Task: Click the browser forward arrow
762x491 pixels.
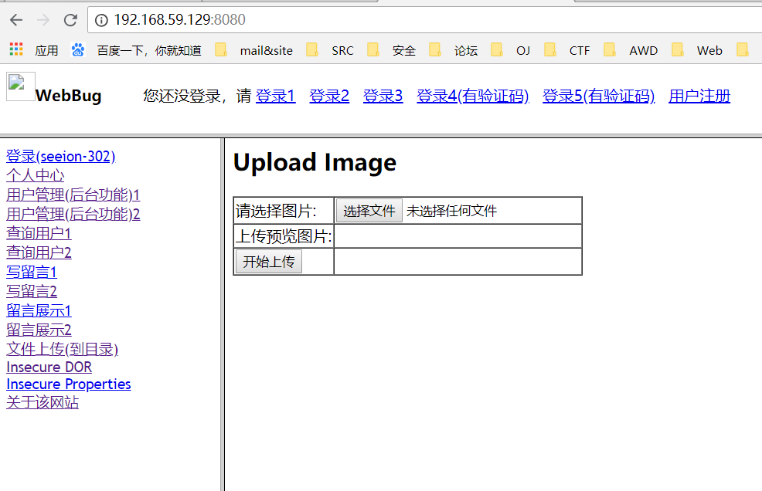Action: pyautogui.click(x=43, y=20)
